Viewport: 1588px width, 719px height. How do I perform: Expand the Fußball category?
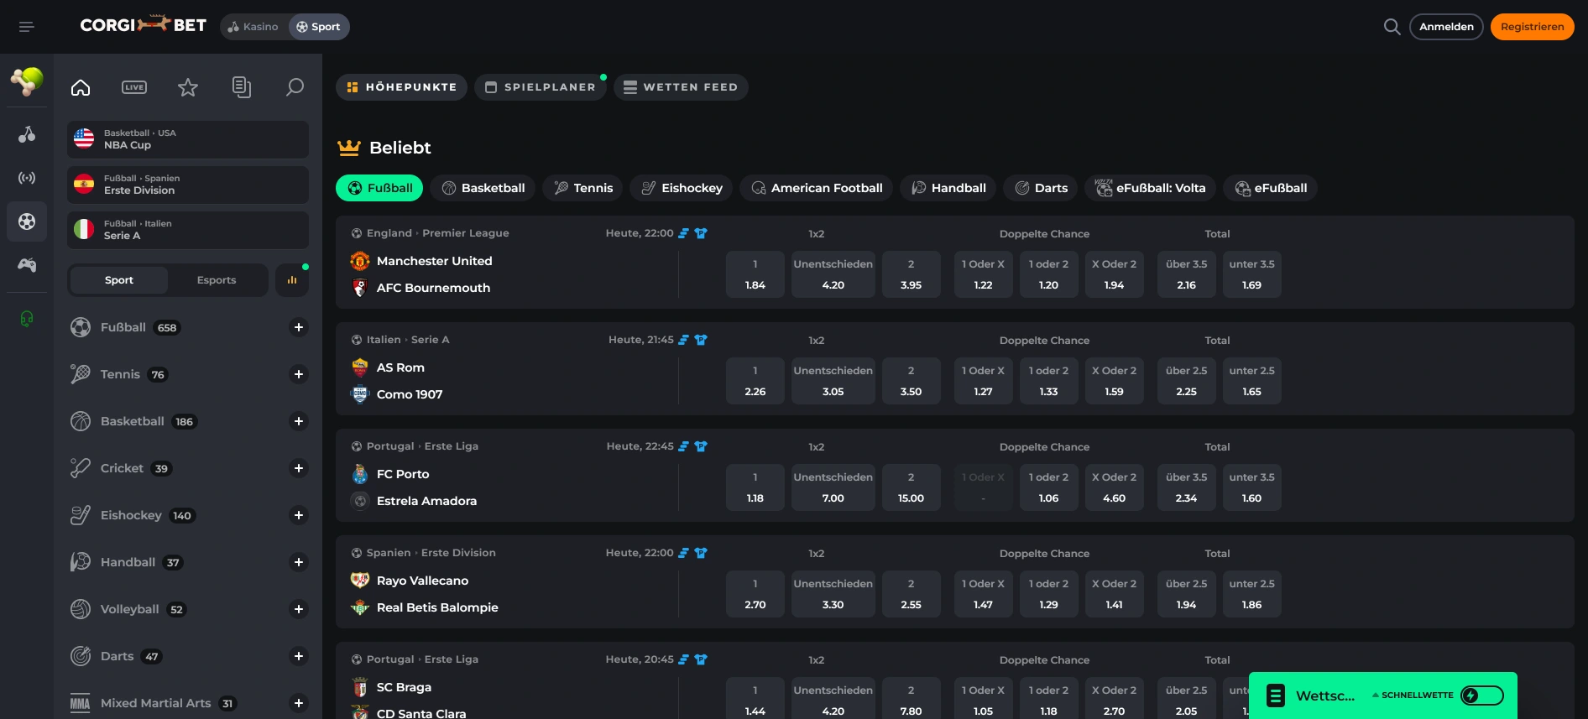298,327
